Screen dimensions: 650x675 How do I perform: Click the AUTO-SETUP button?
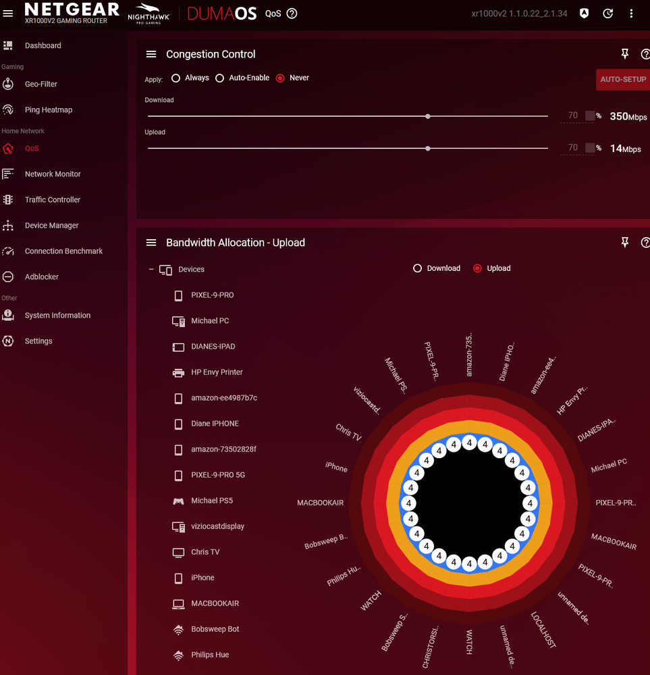coord(623,79)
